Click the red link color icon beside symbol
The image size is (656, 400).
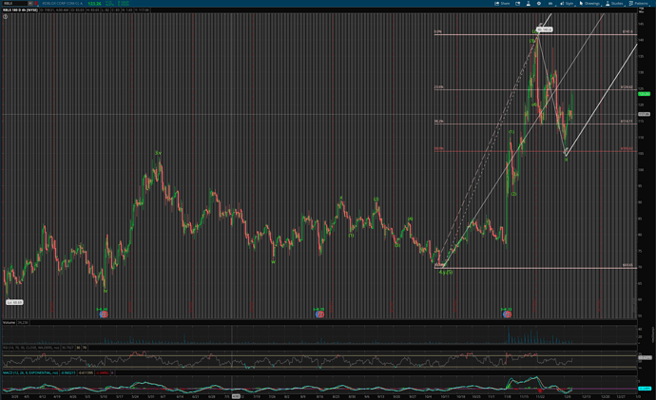pos(37,4)
